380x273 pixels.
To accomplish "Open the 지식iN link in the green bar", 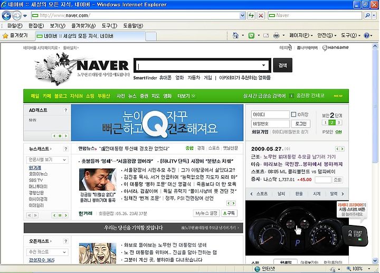I will pyautogui.click(x=77, y=96).
